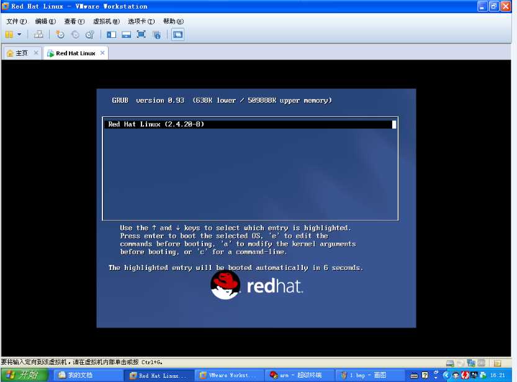This screenshot has height=382, width=517.
Task: Toggle the thumbnail bar view icon
Action: tap(126, 35)
